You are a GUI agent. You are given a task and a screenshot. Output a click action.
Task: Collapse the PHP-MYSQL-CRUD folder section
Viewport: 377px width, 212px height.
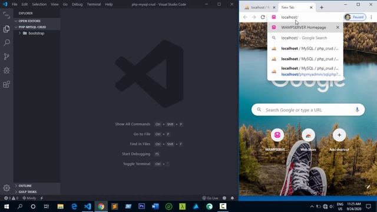37,27
